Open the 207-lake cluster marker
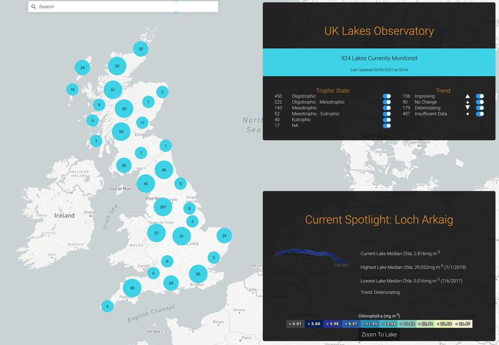499x345 pixels. [x=163, y=207]
